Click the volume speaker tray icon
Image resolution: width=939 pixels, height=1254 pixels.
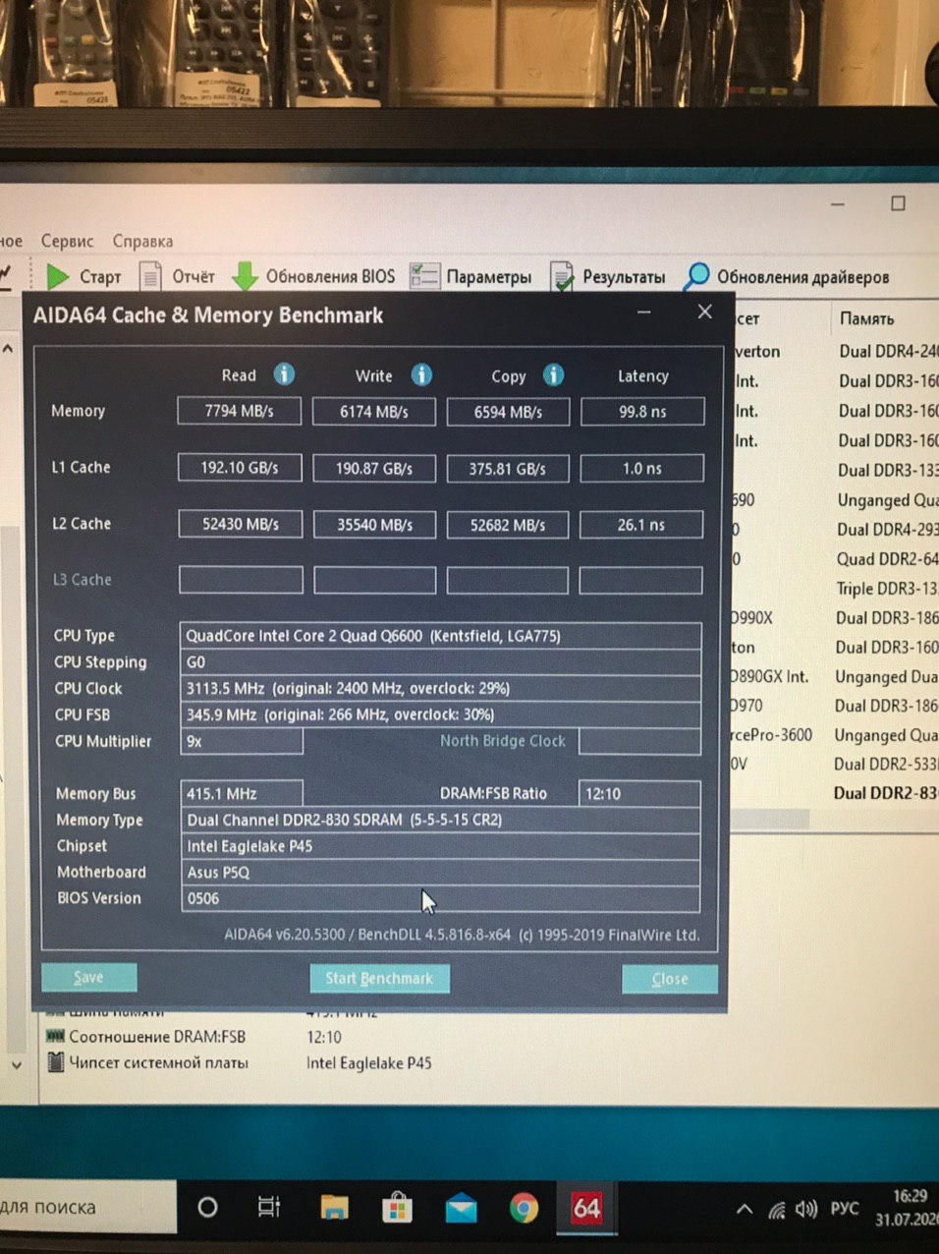tap(806, 1209)
